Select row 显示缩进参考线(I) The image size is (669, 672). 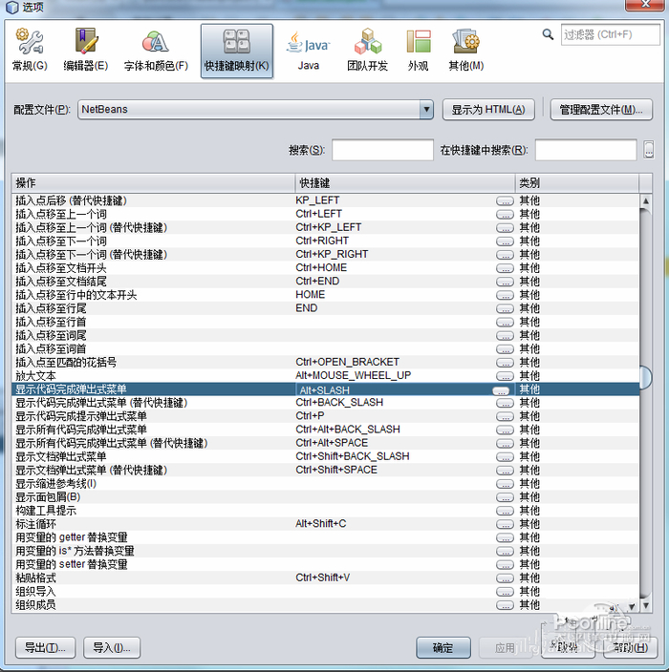(x=325, y=483)
